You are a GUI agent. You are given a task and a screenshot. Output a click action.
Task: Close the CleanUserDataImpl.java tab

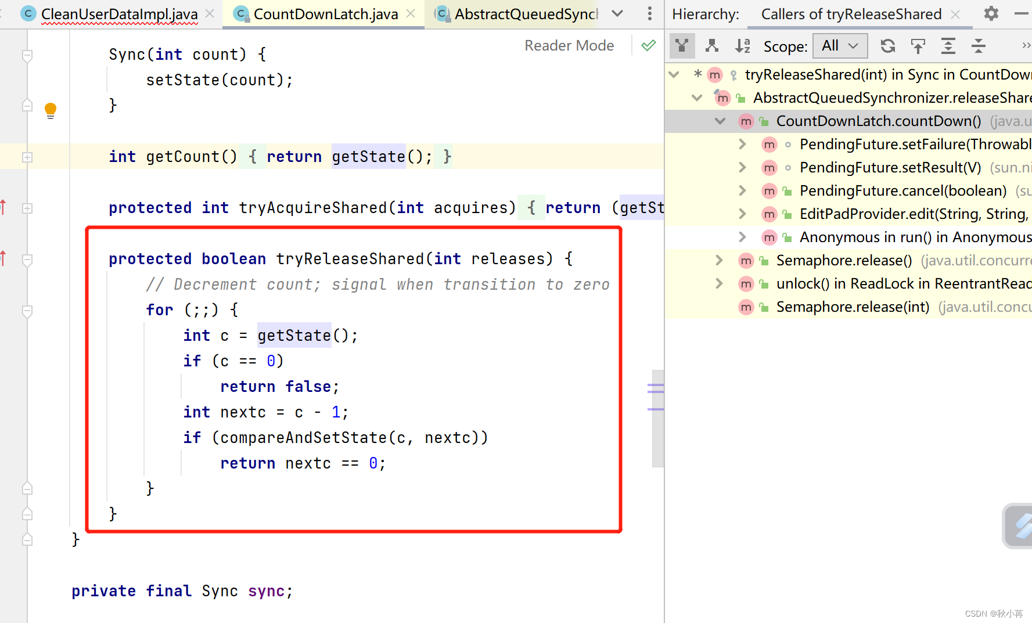[x=210, y=14]
